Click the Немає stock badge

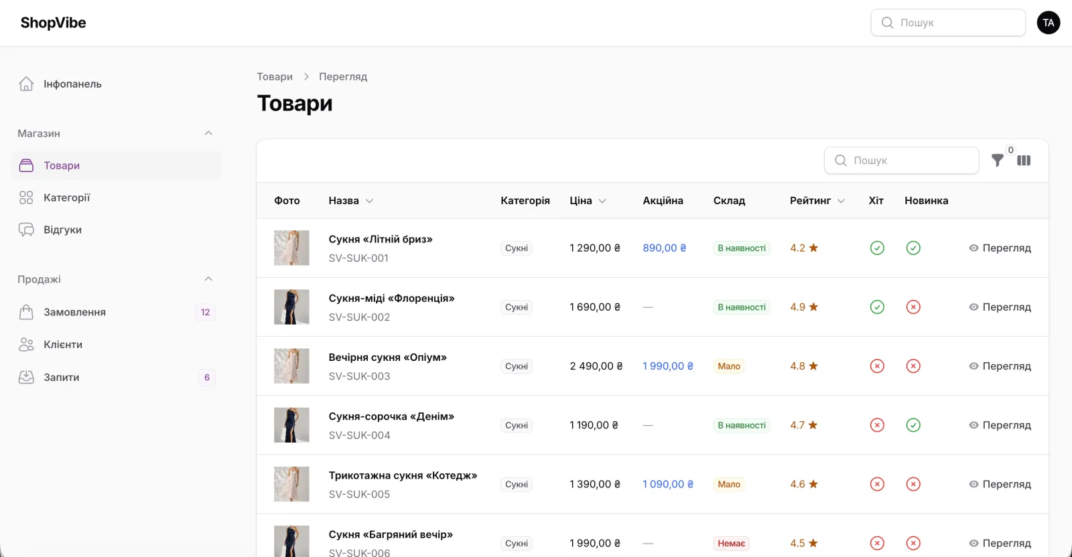[x=732, y=543]
